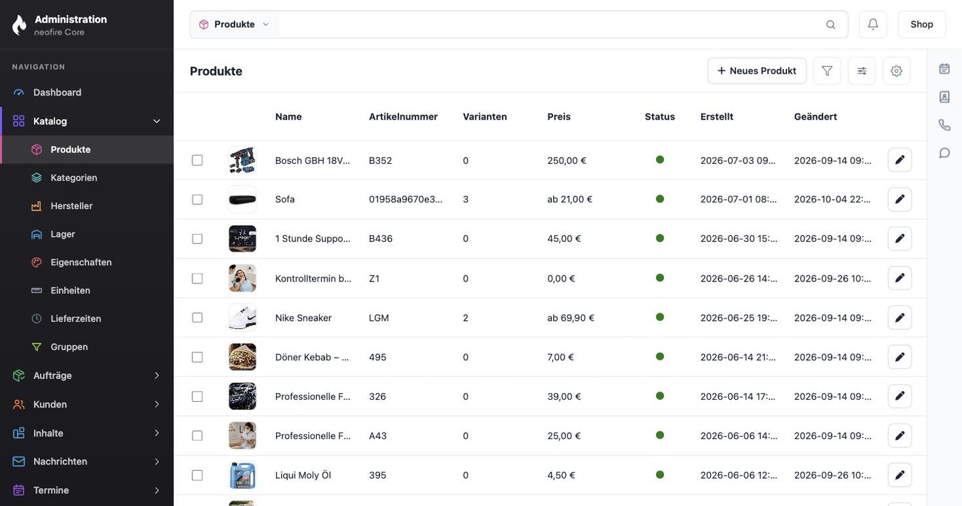
Task: Open the calendar icon in right sidebar
Action: point(945,68)
